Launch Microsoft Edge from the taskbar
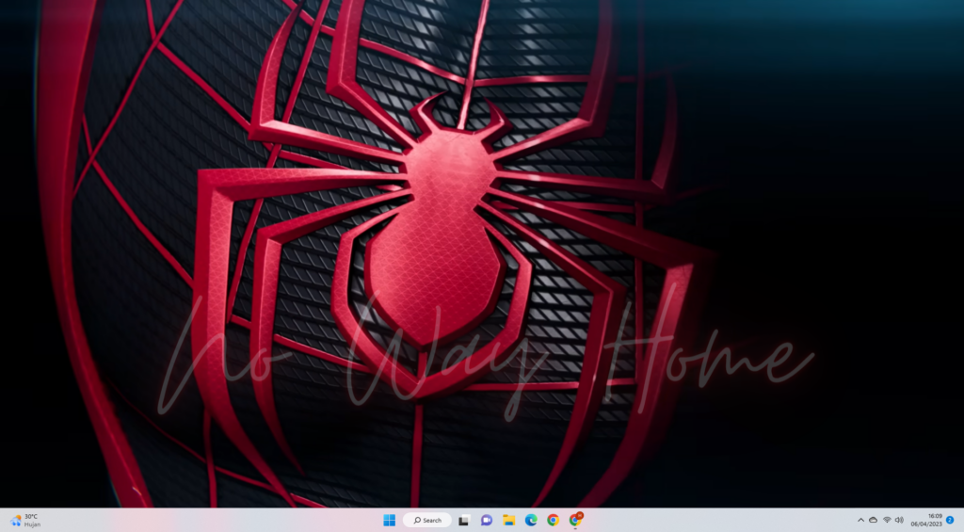964x532 pixels. pos(531,521)
